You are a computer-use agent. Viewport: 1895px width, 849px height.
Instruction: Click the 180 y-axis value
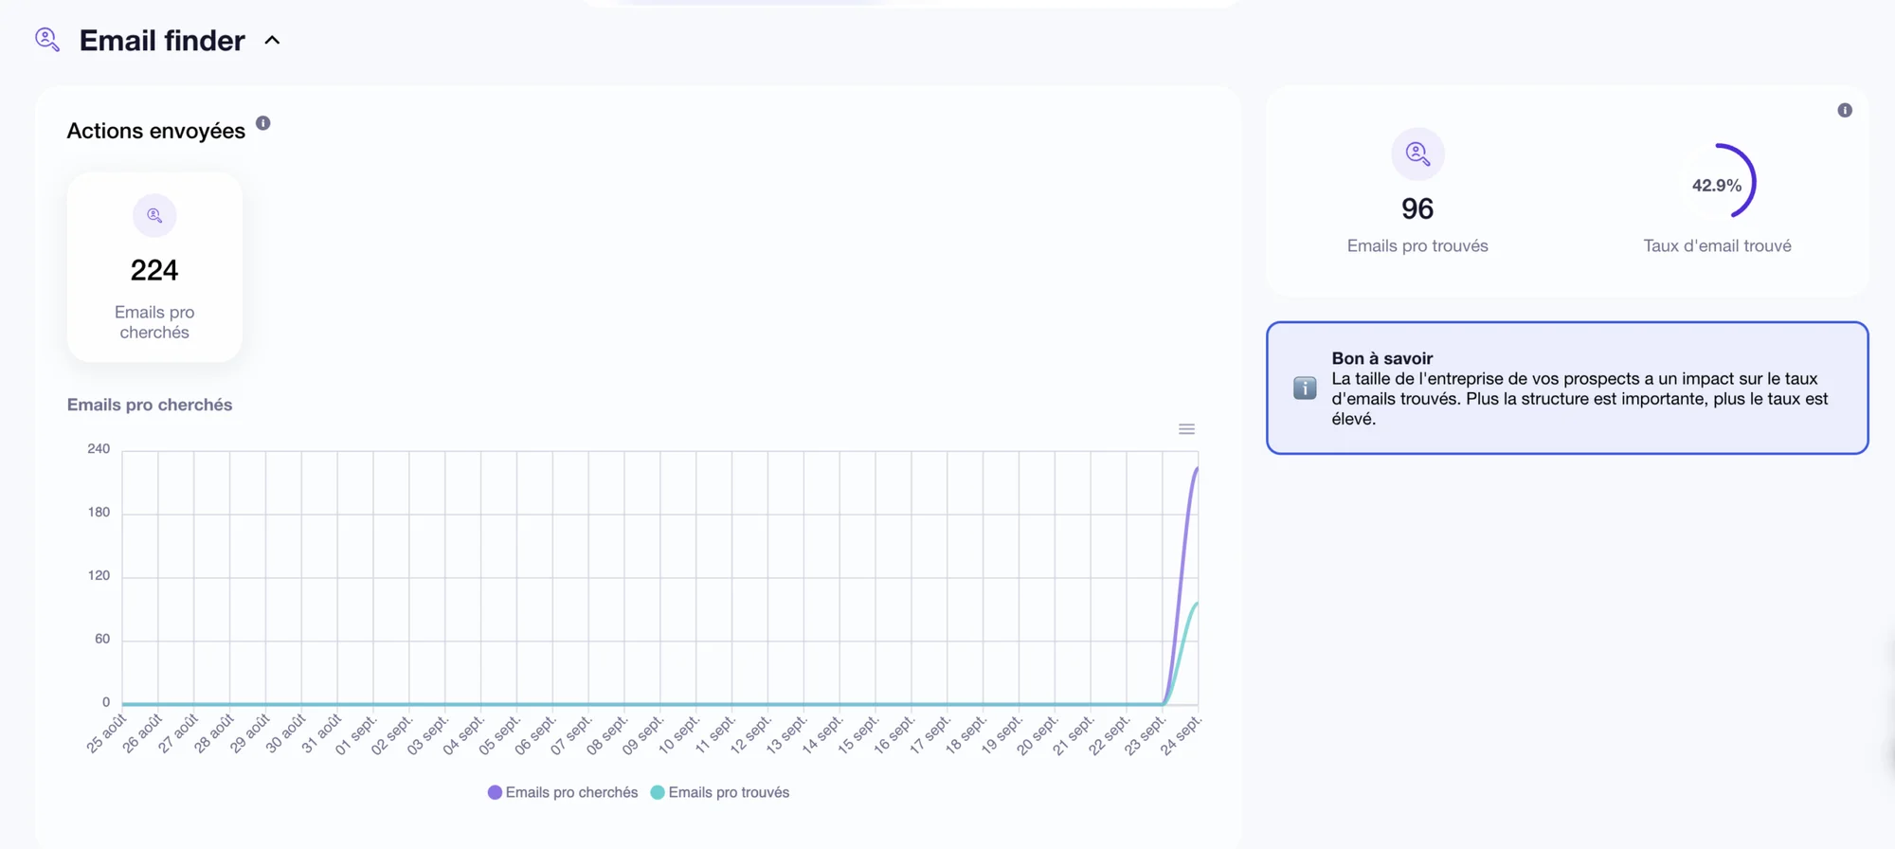point(99,513)
